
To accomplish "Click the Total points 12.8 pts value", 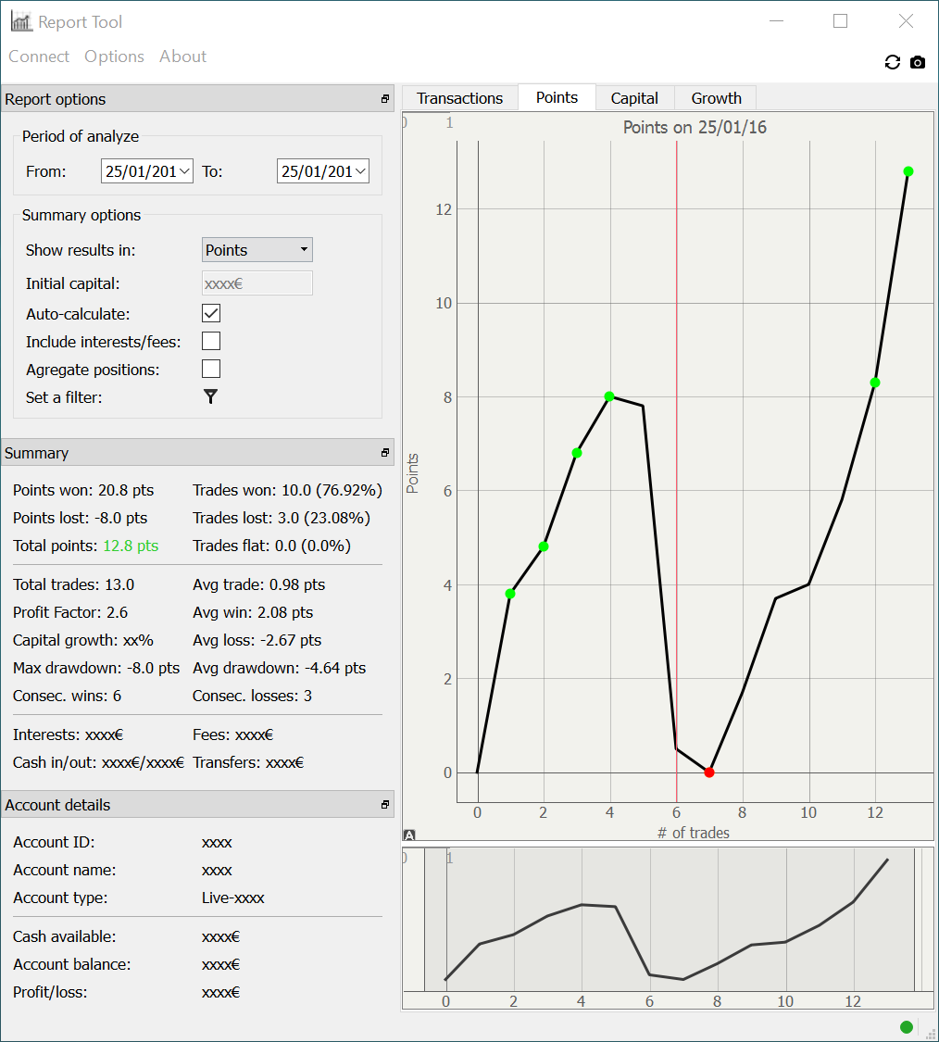I will click(x=131, y=546).
